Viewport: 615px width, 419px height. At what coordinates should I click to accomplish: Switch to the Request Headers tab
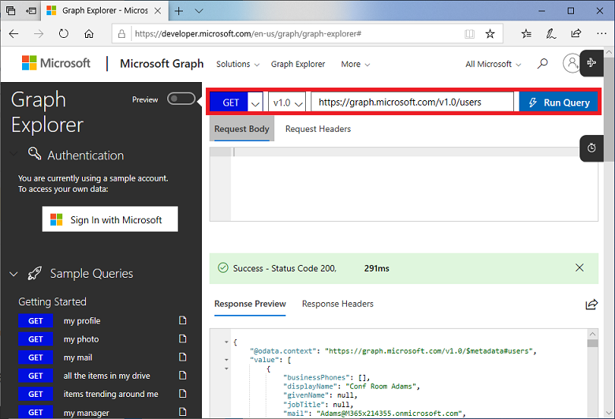(x=318, y=129)
